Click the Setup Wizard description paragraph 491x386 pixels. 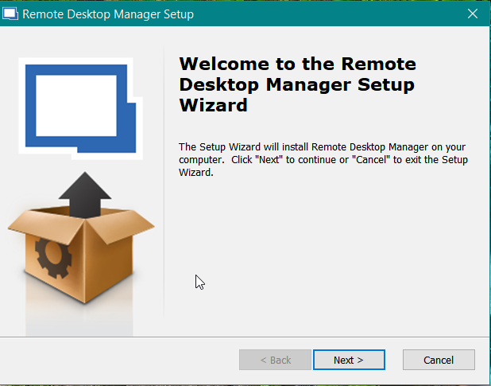coord(323,160)
